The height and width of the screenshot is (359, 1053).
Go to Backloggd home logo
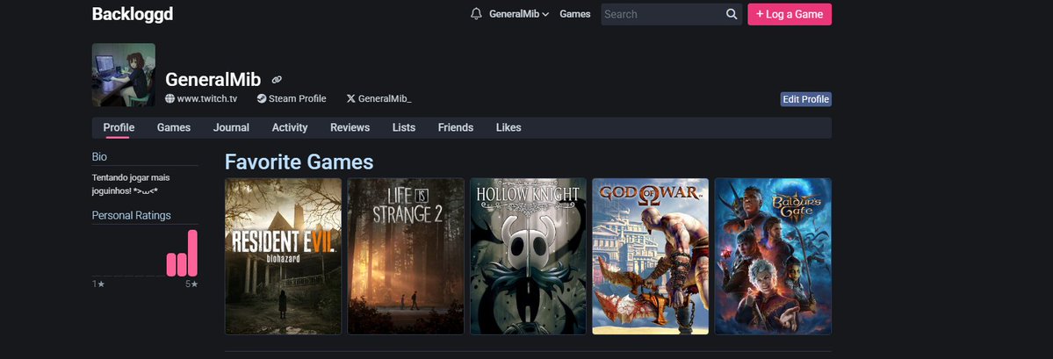133,14
